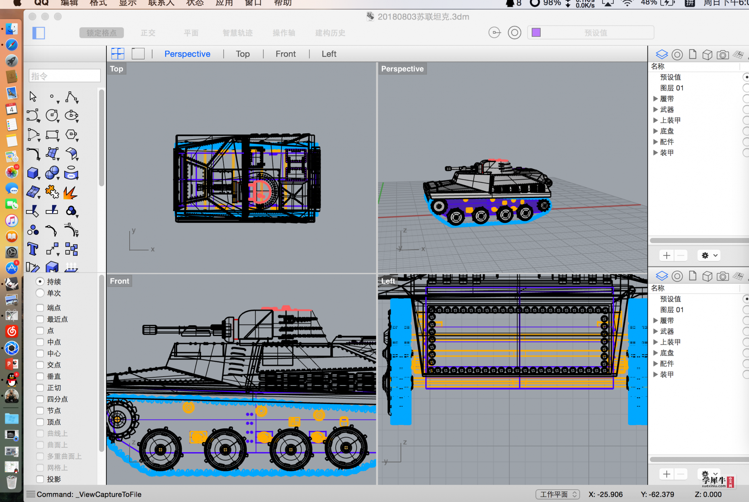Viewport: 749px width, 502px height.
Task: Expand the 履带 layer in upper panel
Action: click(655, 99)
